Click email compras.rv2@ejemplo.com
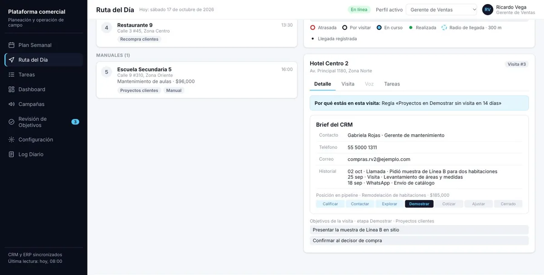Viewport: 544px width, 275px height. 379,159
